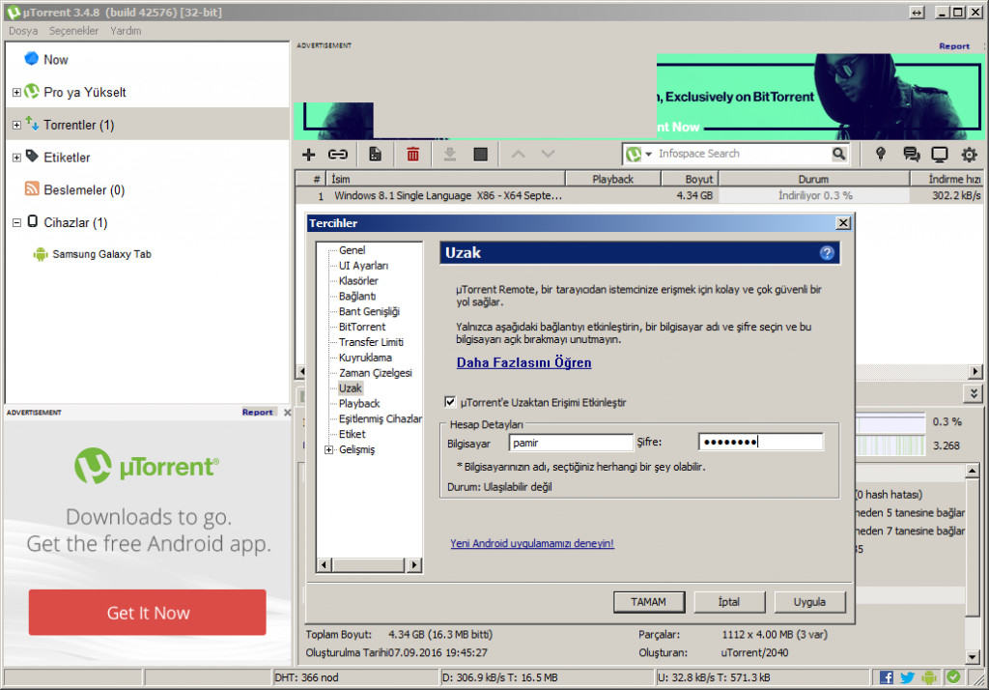
Task: Select Genel in preferences tree
Action: point(352,250)
